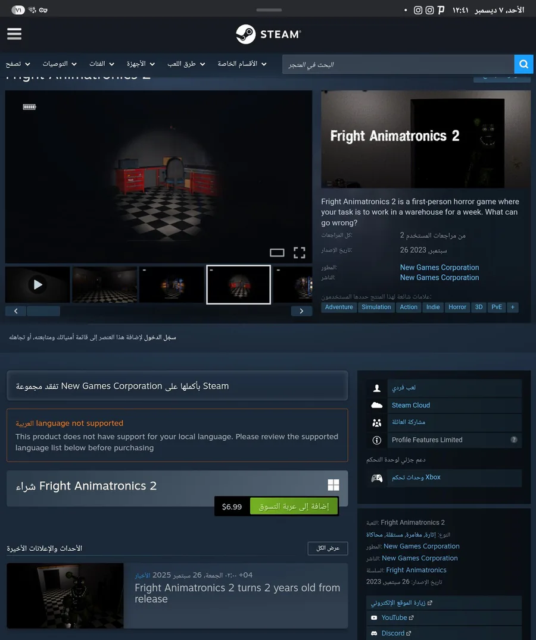This screenshot has width=536, height=640.
Task: Enter fullscreen on screenshot viewer
Action: coord(300,253)
